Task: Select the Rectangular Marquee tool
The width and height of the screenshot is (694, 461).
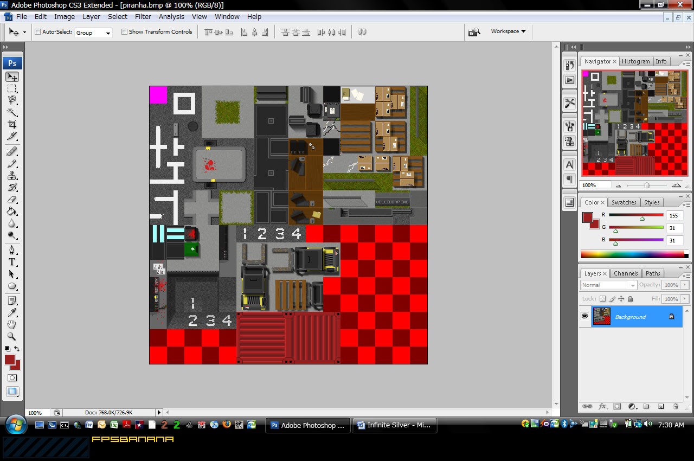Action: (12, 88)
